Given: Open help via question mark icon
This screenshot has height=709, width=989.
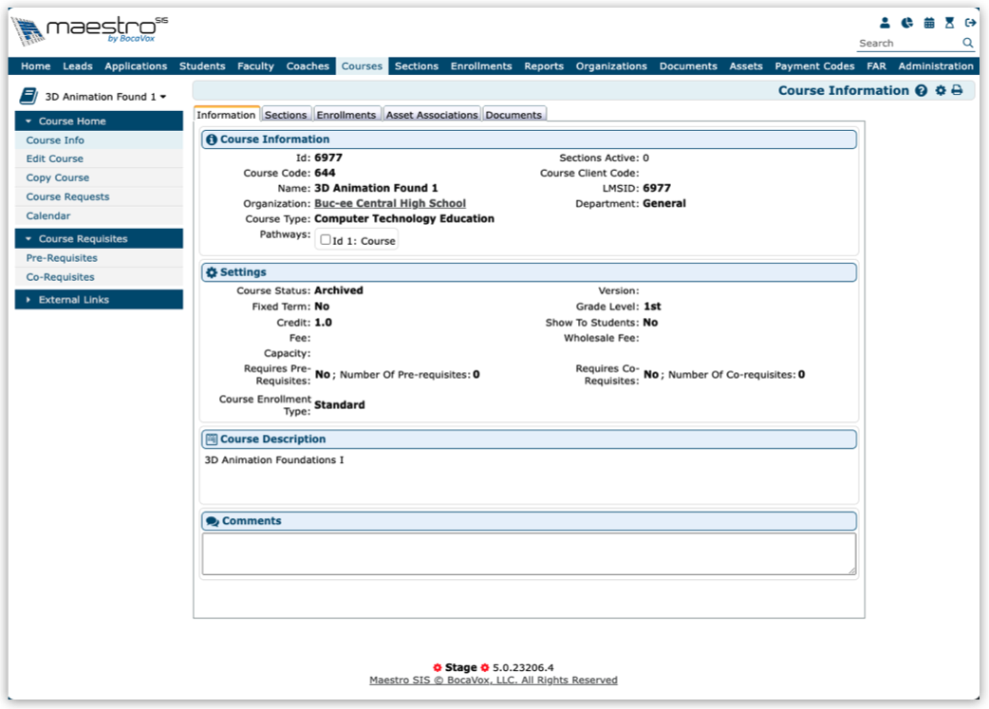Looking at the screenshot, I should click(x=921, y=91).
